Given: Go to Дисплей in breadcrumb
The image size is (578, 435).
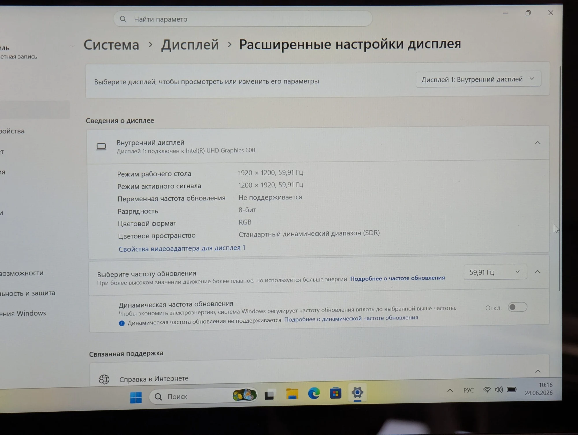Looking at the screenshot, I should 190,44.
